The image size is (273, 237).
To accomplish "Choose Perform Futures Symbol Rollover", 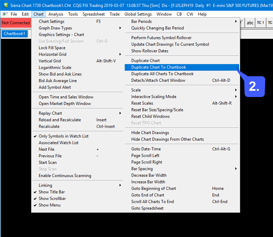I will pos(182,38).
